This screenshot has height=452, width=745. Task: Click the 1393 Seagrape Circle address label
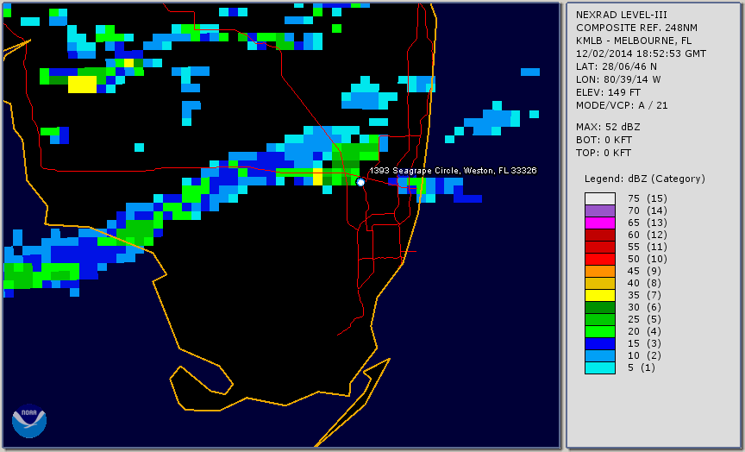click(x=453, y=171)
